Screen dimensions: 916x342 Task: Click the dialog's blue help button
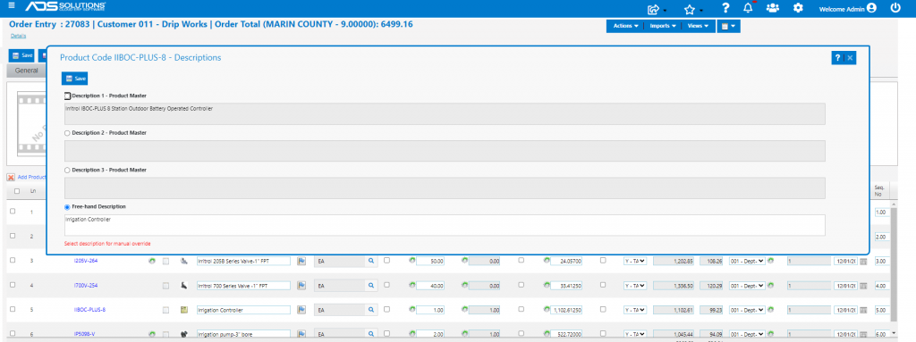pyautogui.click(x=837, y=58)
